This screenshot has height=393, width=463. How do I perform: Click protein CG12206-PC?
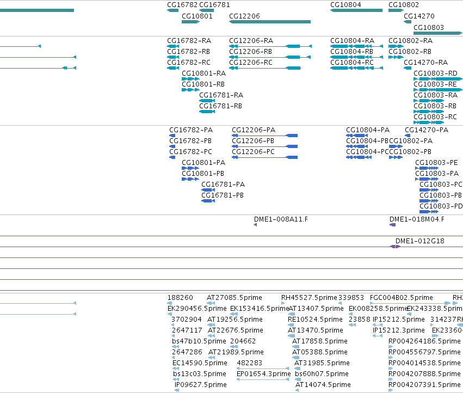[254, 152]
